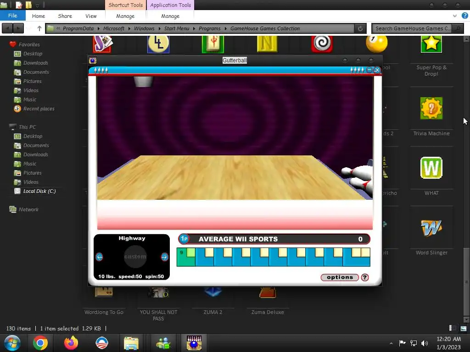
Task: Switch to details view layout
Action: click(x=453, y=328)
